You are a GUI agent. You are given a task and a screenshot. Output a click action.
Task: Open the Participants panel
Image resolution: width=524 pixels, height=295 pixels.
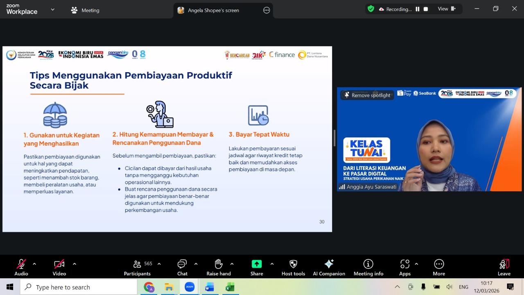coord(138,268)
